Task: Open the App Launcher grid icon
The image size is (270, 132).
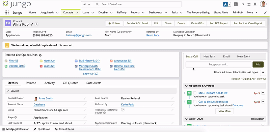Action: (6, 12)
